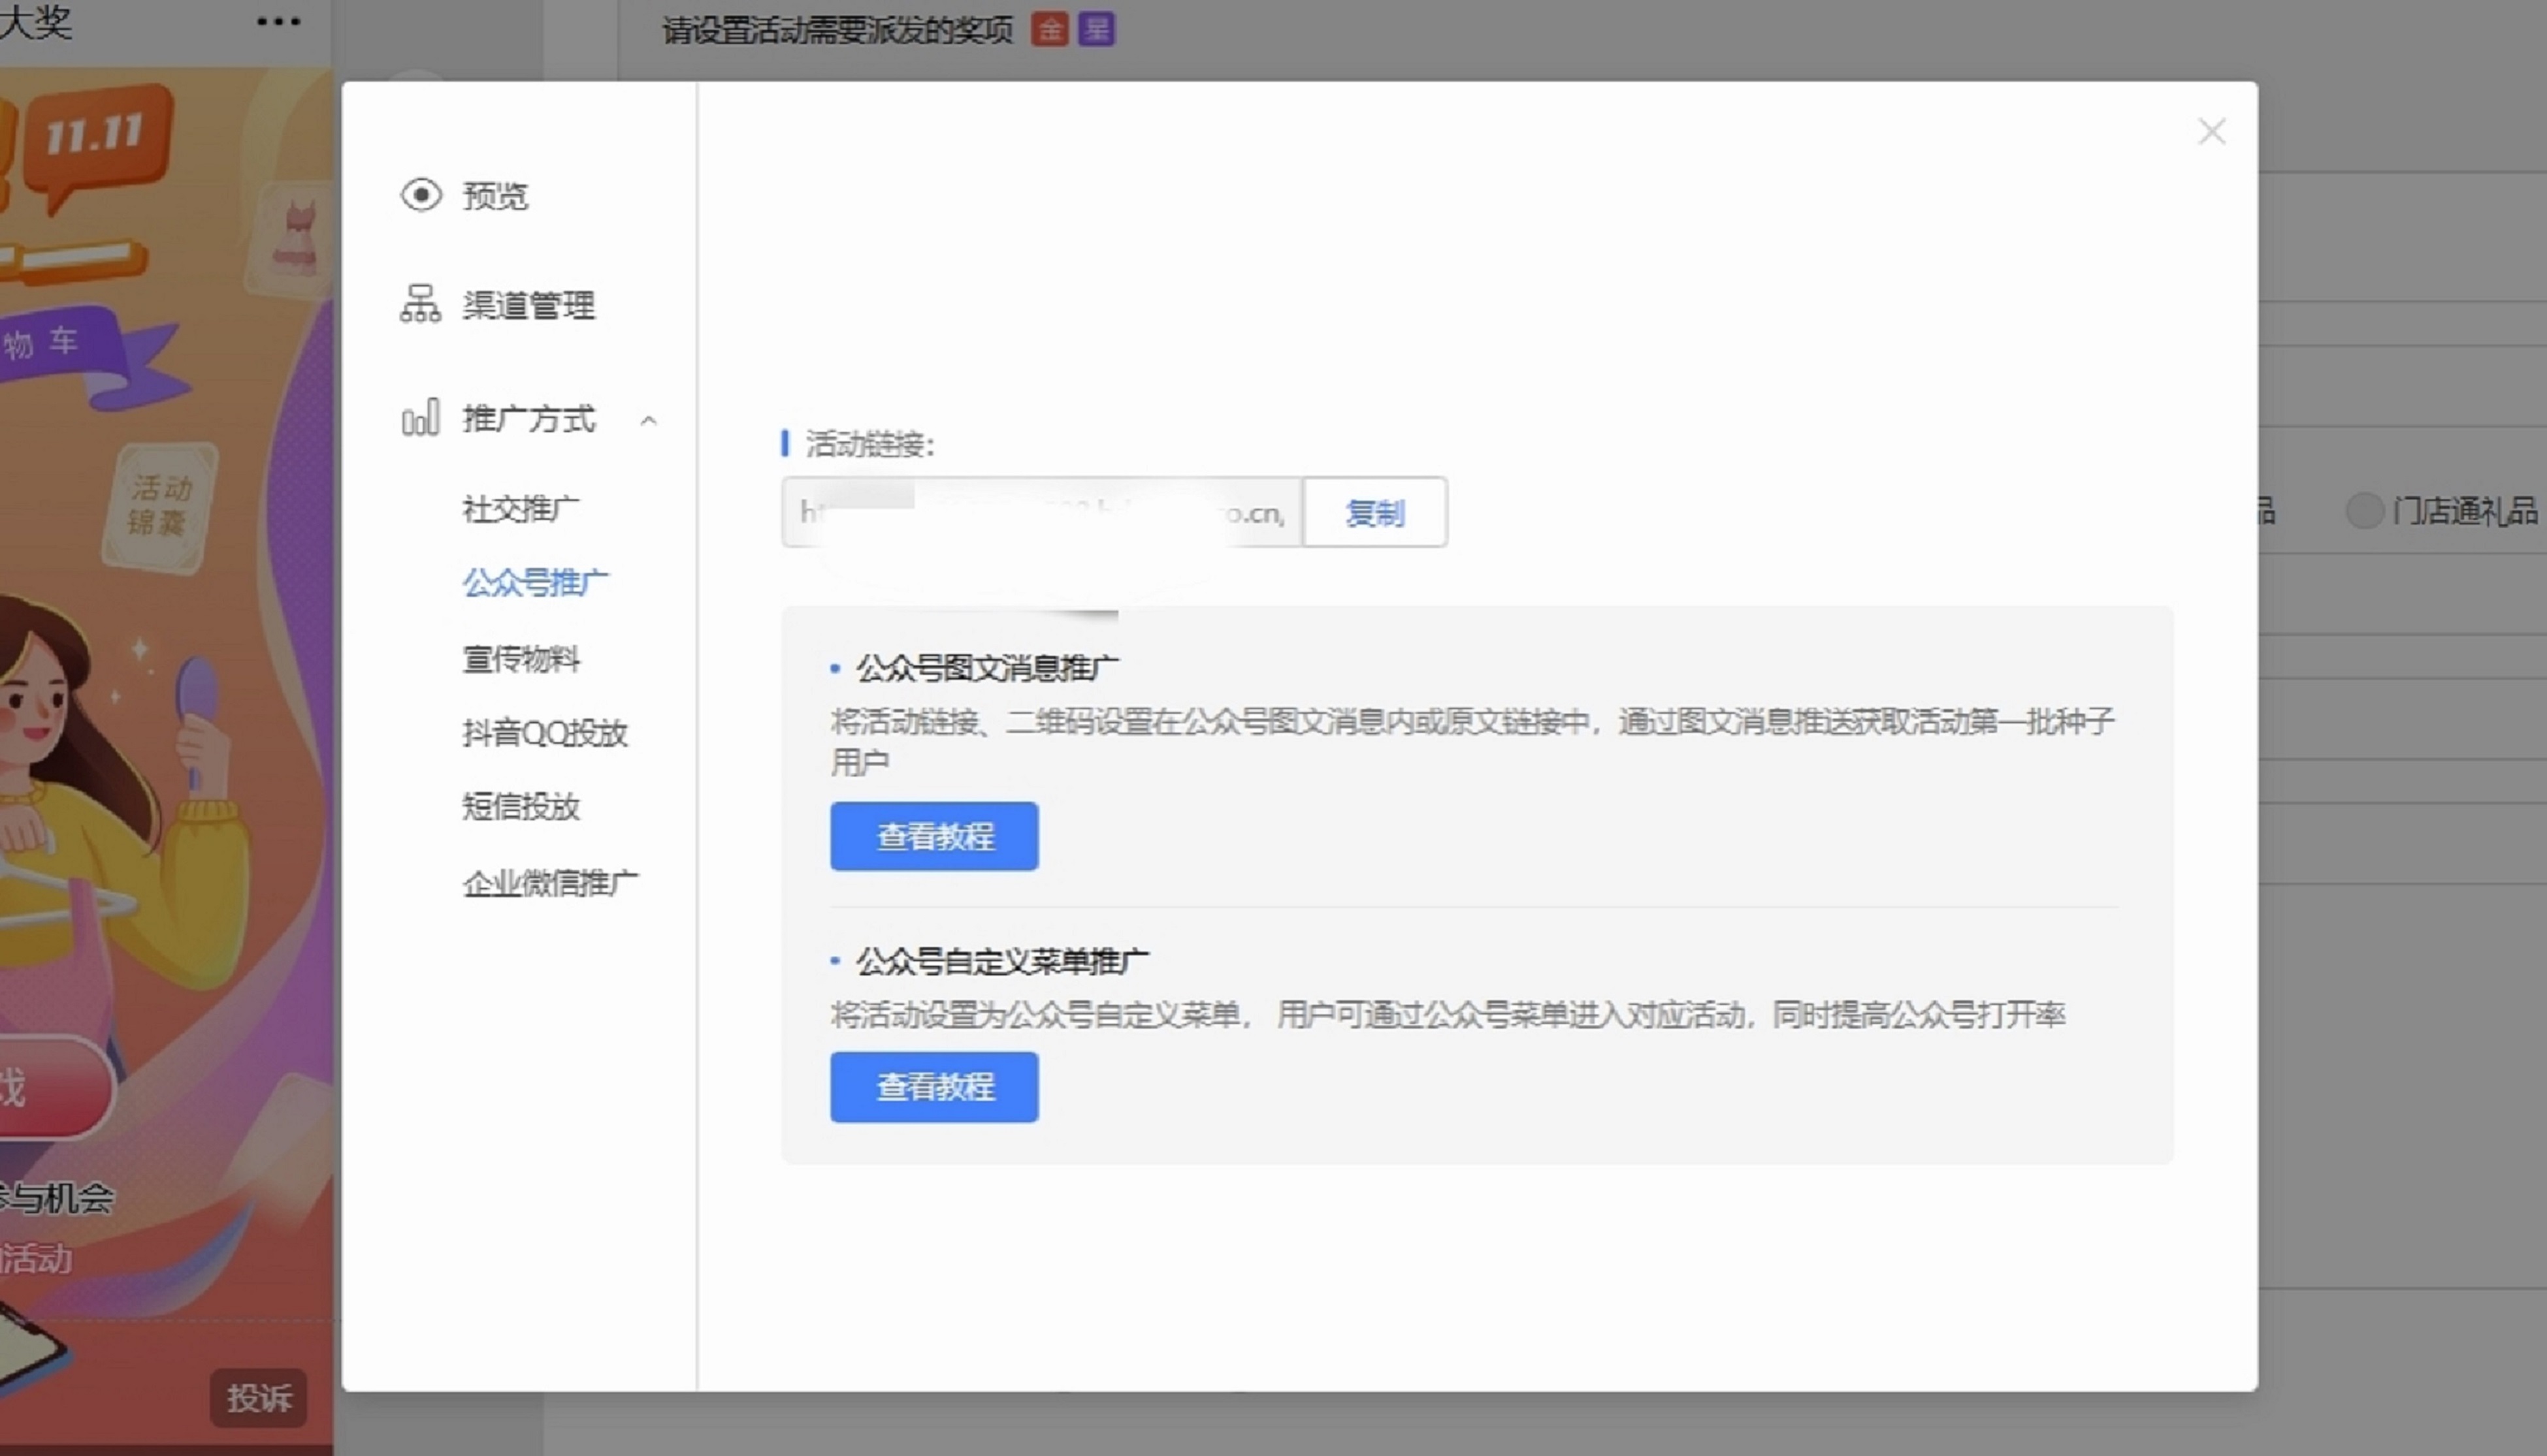Image resolution: width=2547 pixels, height=1456 pixels.
Task: Open the 抖音QQ投放 section
Action: pyautogui.click(x=544, y=733)
